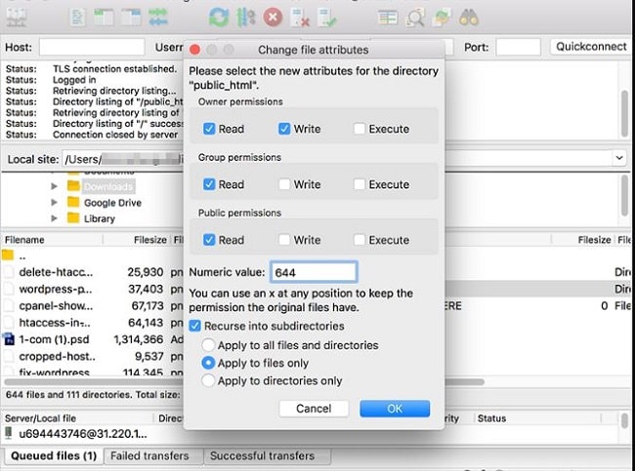
Task: Open the 1-com (1).psd file icon
Action: pos(10,339)
